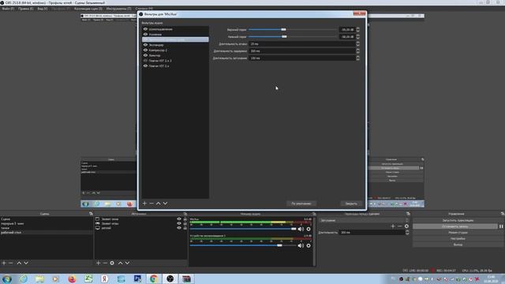Open the scene transition type dropdown
This screenshot has width=505, height=284.
pyautogui.click(x=364, y=220)
